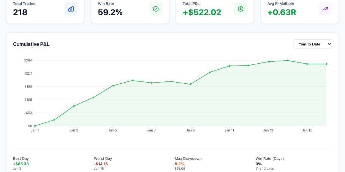Click the Jan 9 chart data point
Screen dimensions: 345x172
(190, 84)
